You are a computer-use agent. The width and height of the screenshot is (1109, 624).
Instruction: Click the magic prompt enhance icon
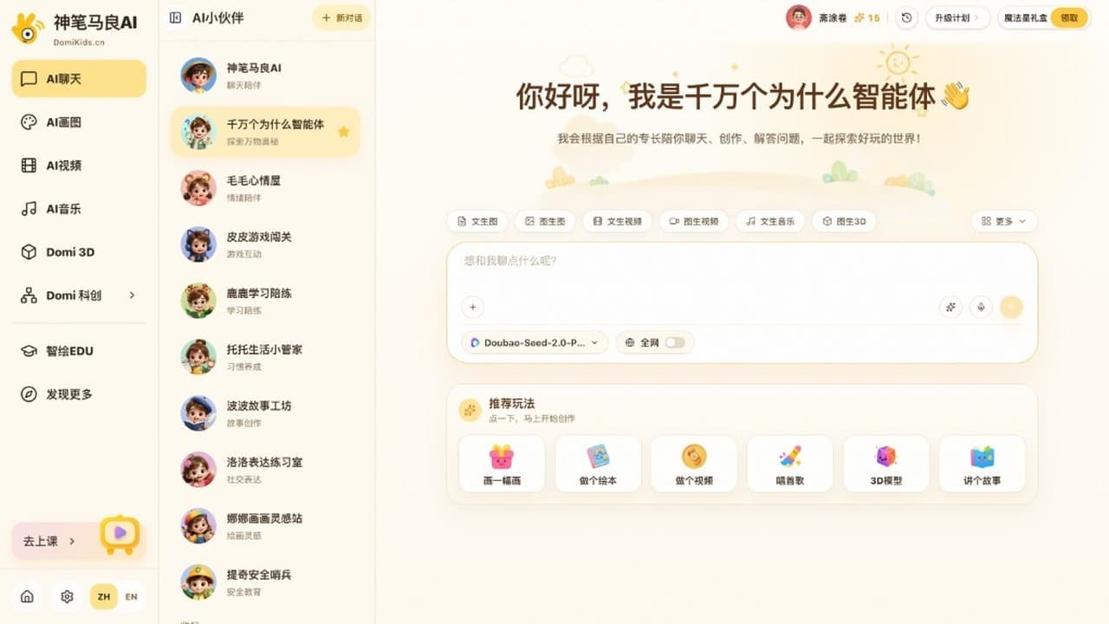(950, 307)
